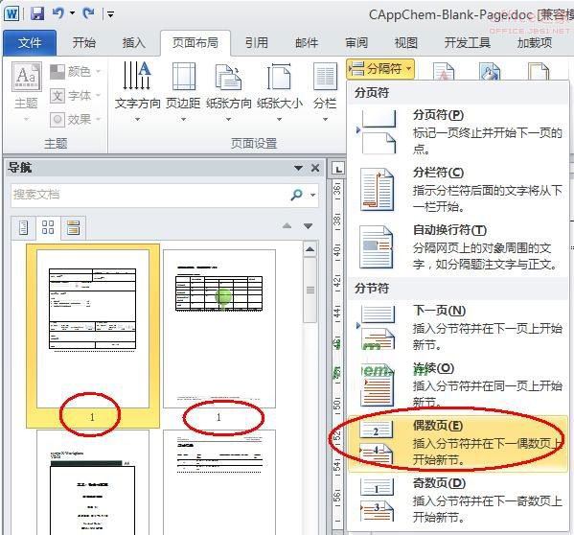The width and height of the screenshot is (574, 535).
Task: Go to next item with down triangle
Action: [309, 226]
